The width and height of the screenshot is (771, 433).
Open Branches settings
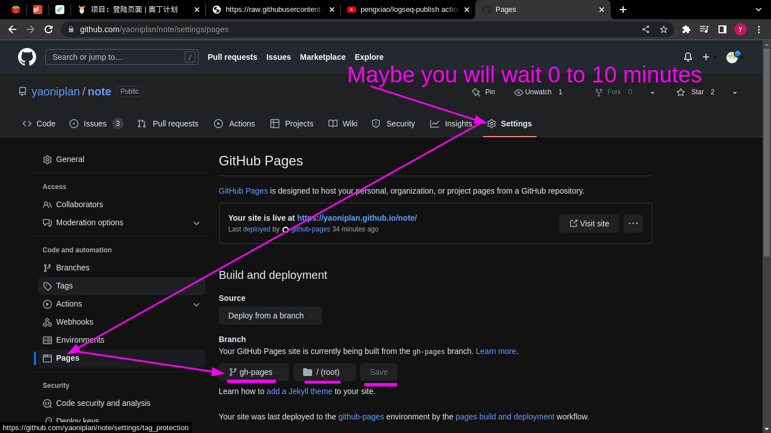tap(121, 268)
